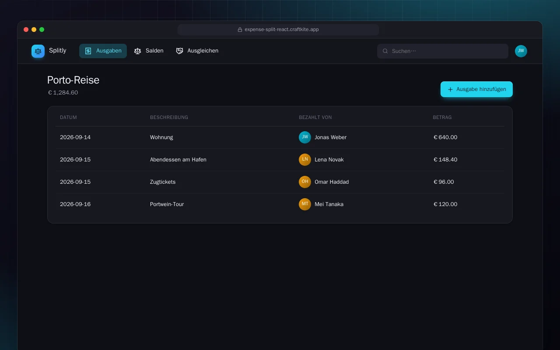The height and width of the screenshot is (350, 560).
Task: Click the Porto-Reise group title
Action: click(x=73, y=80)
